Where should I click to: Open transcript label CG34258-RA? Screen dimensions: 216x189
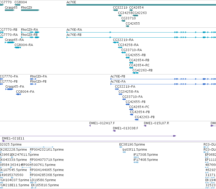pyautogui.click(x=128, y=45)
